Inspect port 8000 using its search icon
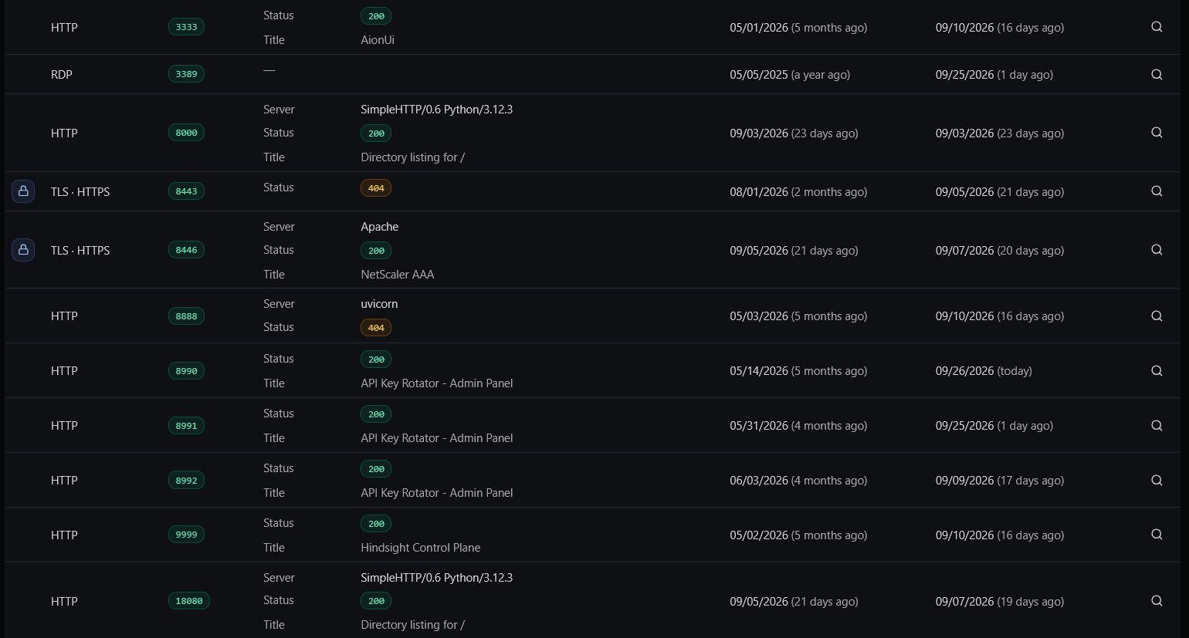This screenshot has width=1189, height=638. pos(1157,133)
